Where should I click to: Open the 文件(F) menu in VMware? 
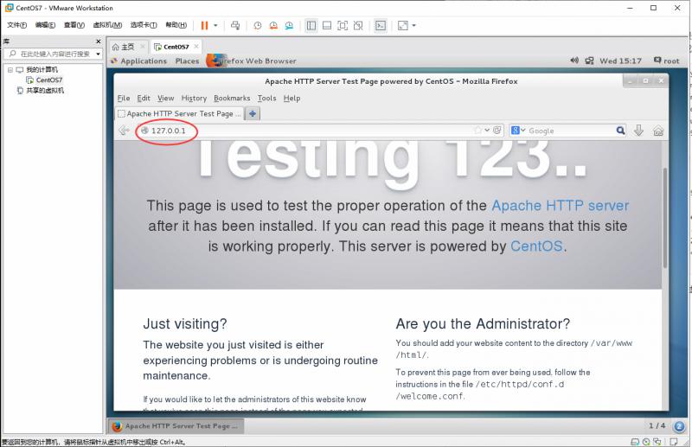click(16, 25)
